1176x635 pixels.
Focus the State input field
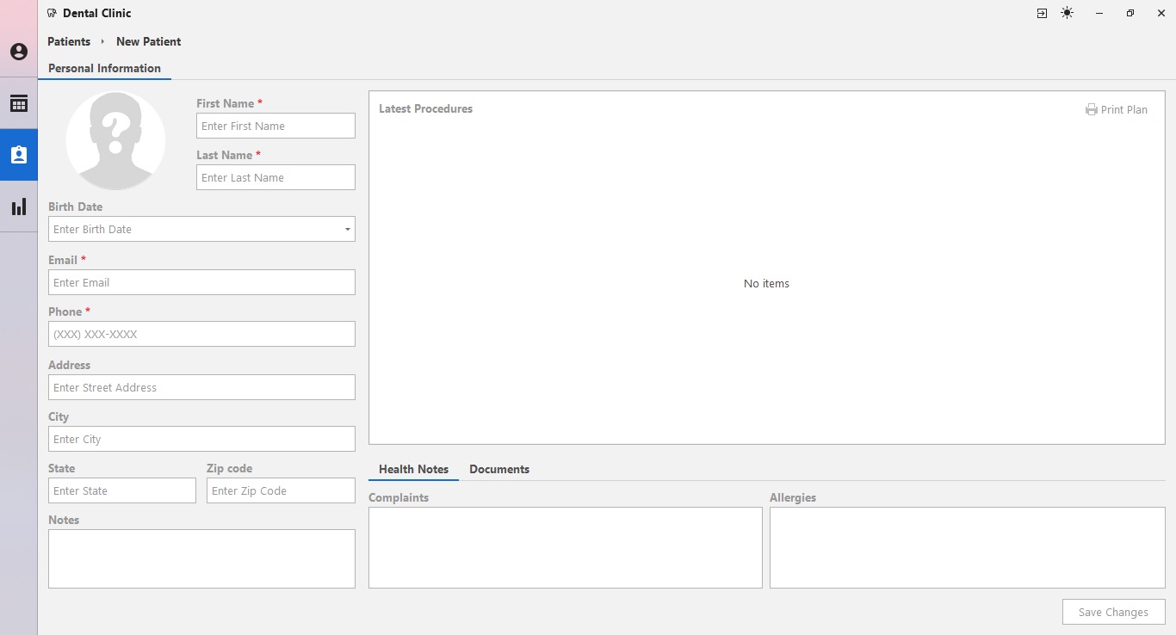click(122, 490)
